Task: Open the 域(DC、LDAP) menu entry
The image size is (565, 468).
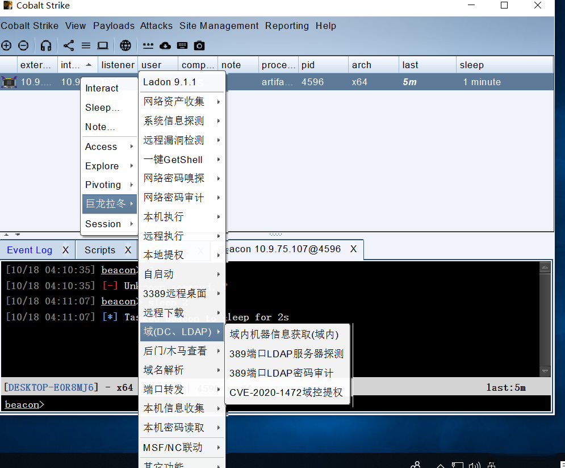Action: (182, 332)
